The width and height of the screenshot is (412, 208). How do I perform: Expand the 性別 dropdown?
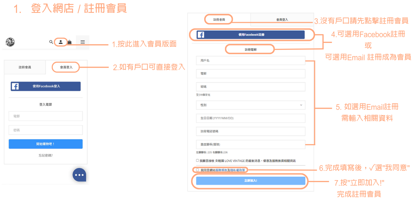tap(250, 105)
